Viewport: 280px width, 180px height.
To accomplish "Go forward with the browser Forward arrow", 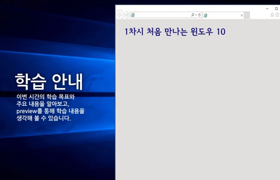I will [127, 15].
